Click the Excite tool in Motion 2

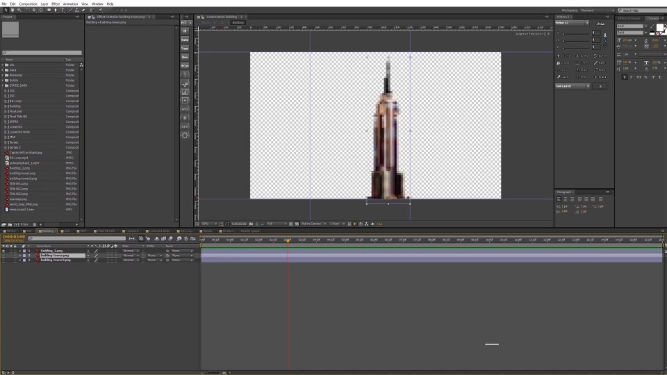coord(564,56)
